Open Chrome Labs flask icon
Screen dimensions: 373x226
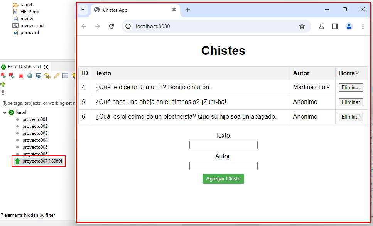[321, 26]
